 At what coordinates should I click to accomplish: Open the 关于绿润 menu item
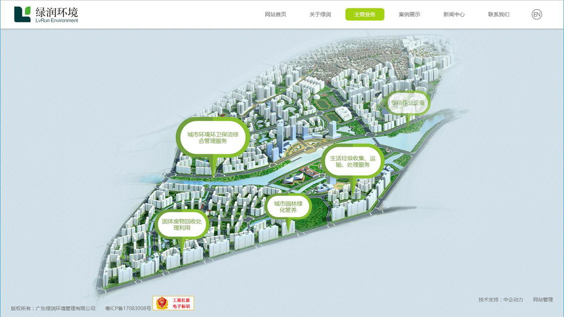(320, 14)
